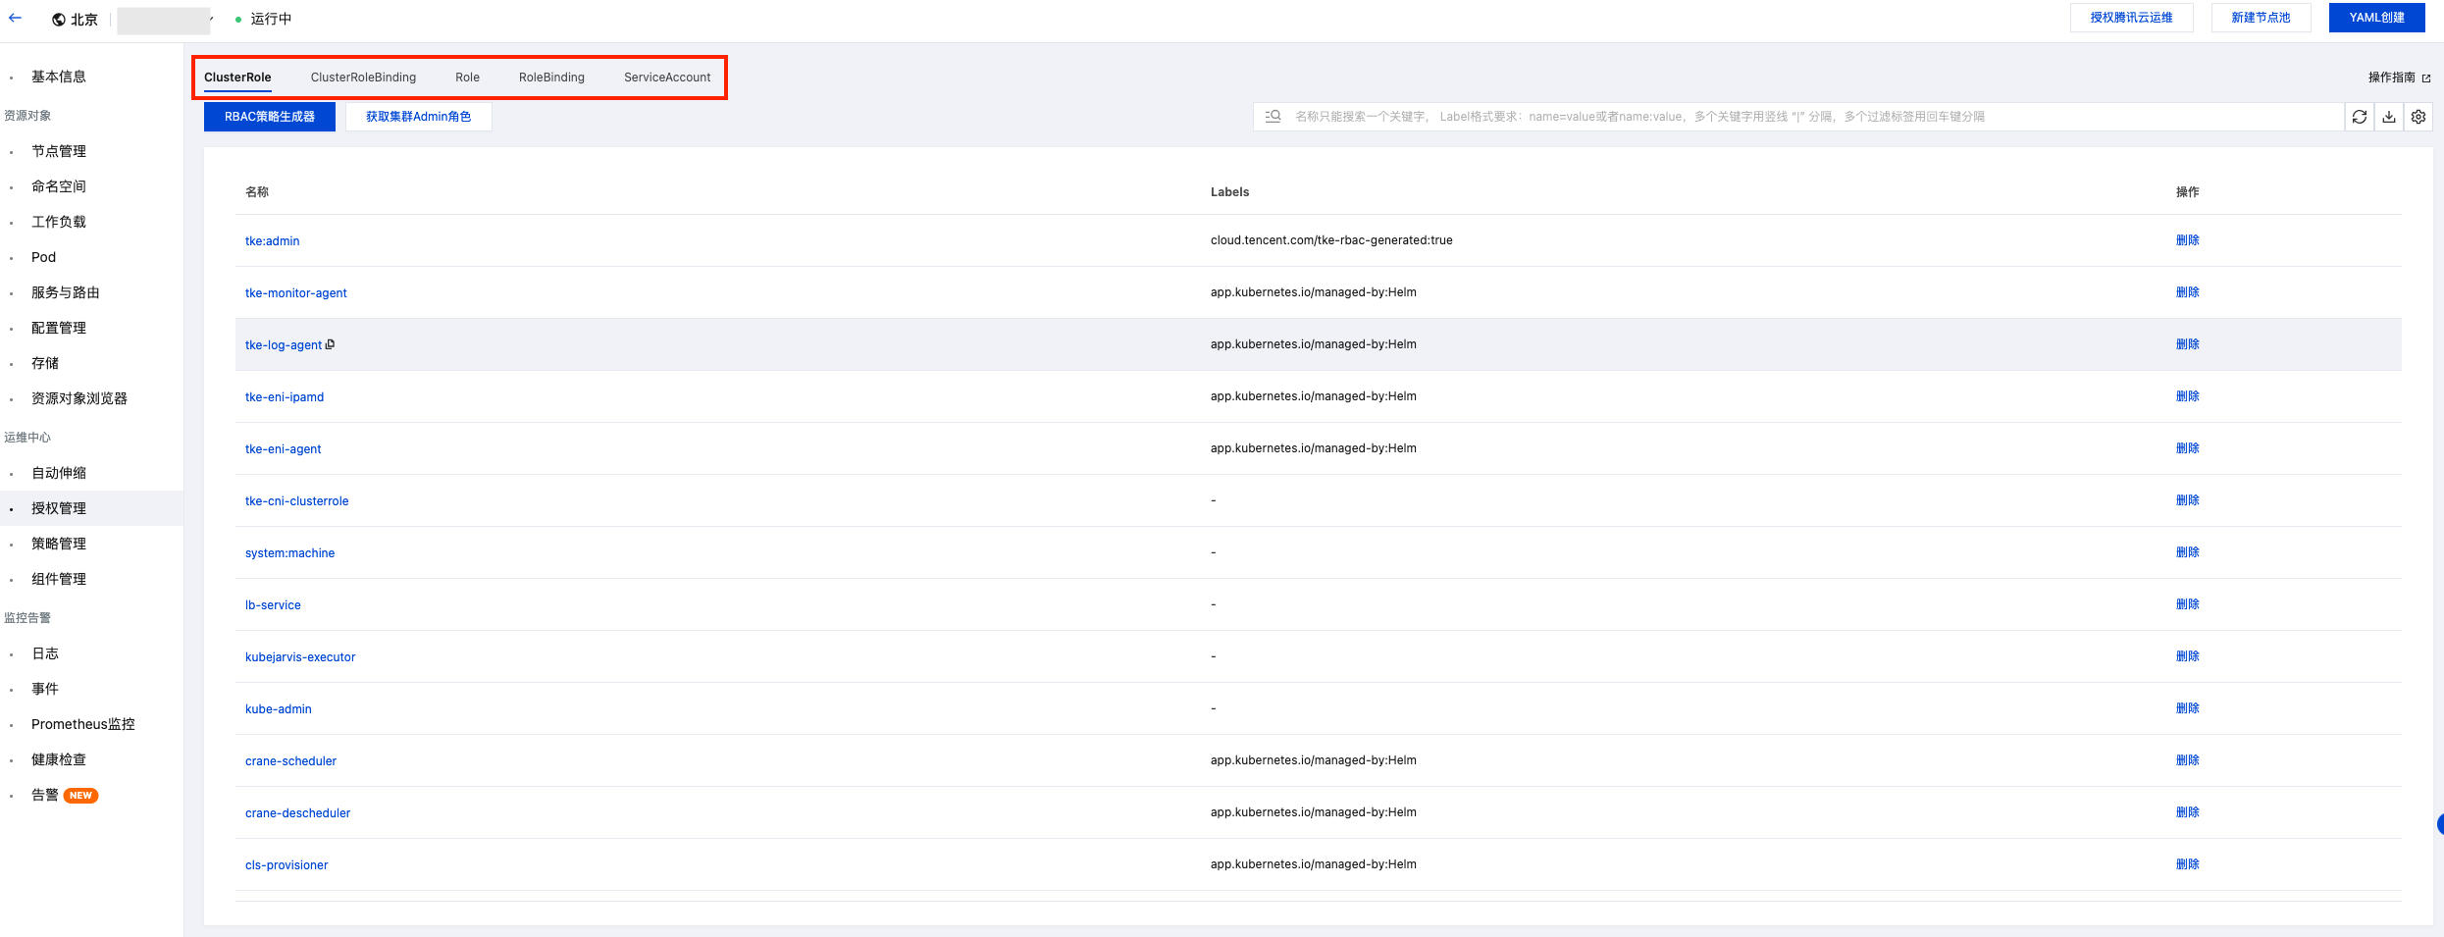Switch to the ClusterRoleBinding tab
Viewport: 2444px width, 937px height.
pyautogui.click(x=363, y=78)
